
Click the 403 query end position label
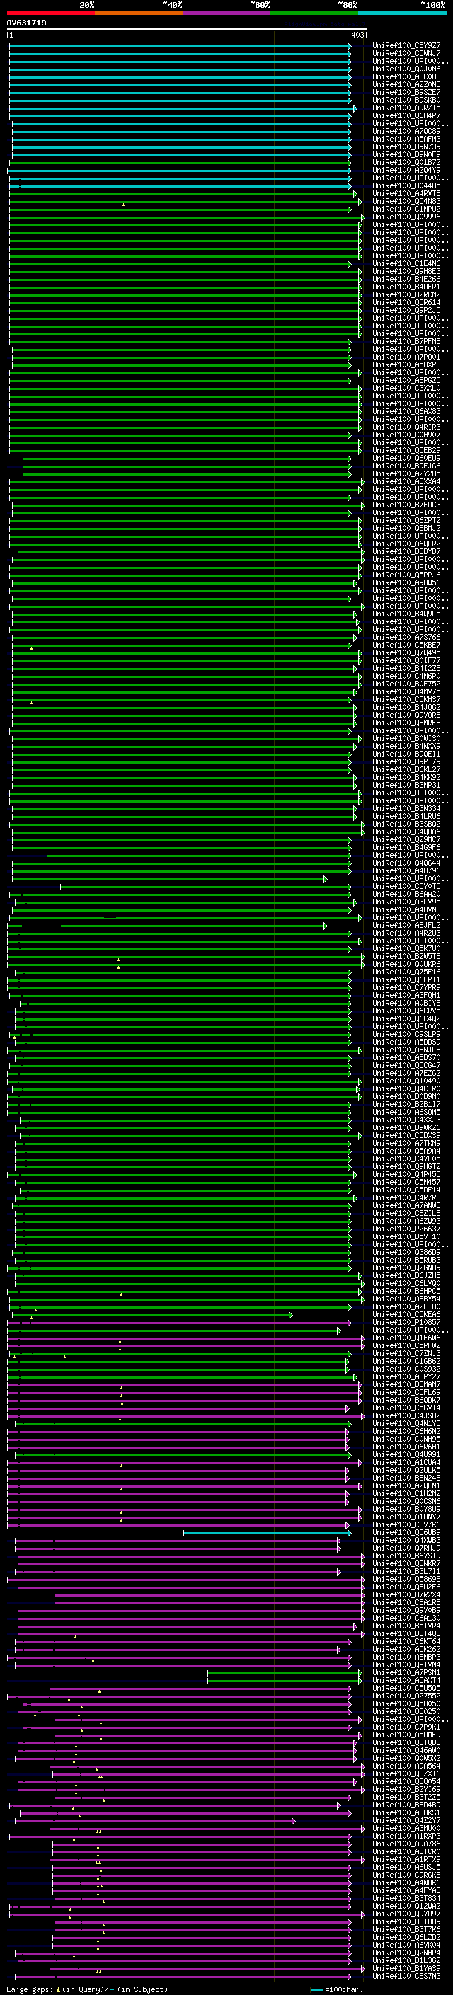click(357, 35)
